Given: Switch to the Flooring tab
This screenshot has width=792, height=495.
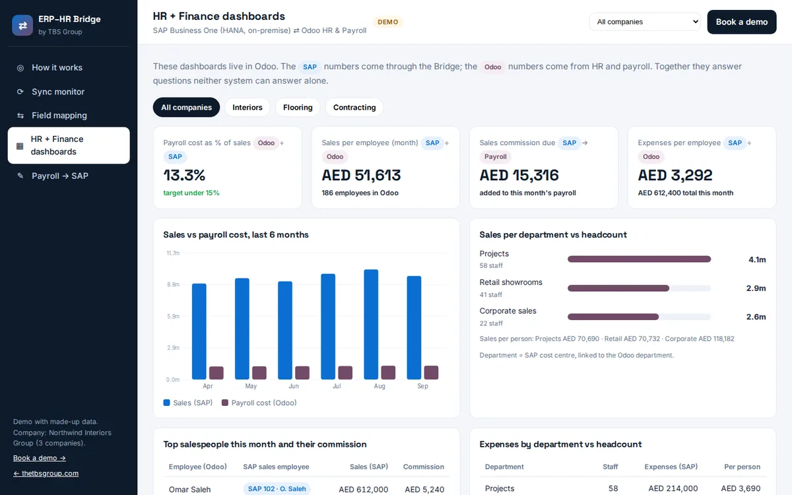Looking at the screenshot, I should [298, 108].
